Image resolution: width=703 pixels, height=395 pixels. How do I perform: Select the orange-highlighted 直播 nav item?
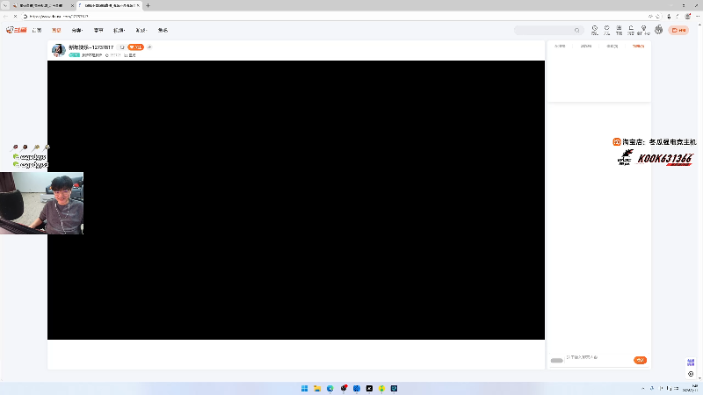pos(56,31)
